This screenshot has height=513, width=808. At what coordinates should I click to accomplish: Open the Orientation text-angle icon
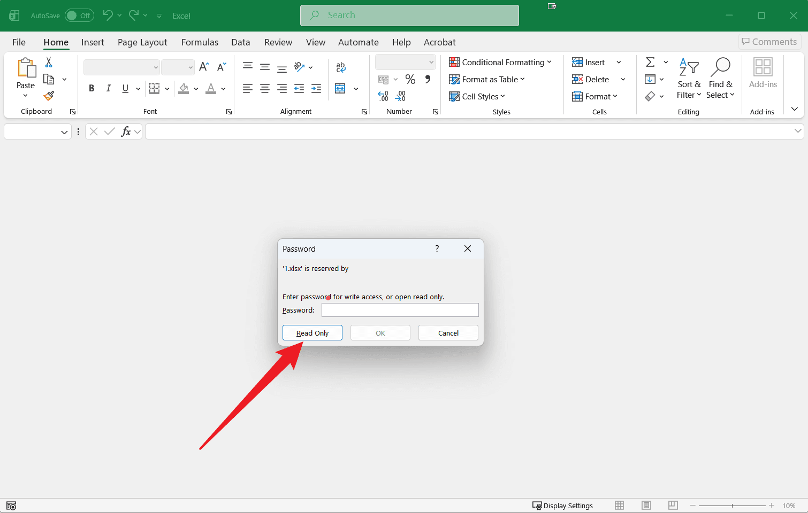click(299, 67)
